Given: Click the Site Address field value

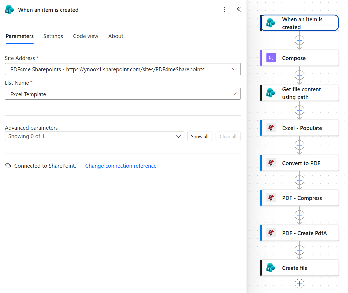Looking at the screenshot, I should 108,69.
